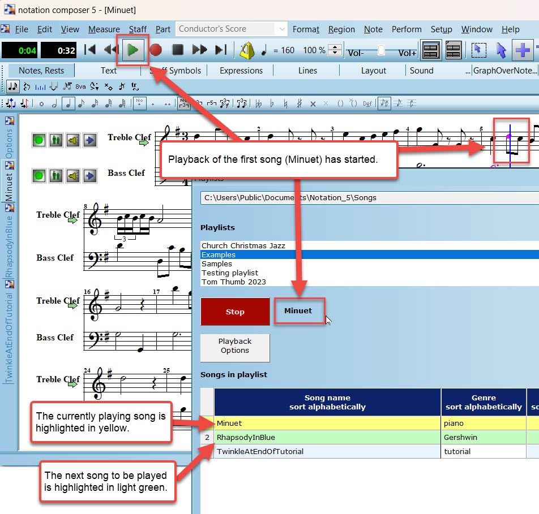Image resolution: width=539 pixels, height=514 pixels.
Task: Click the tempo percent stepper arrows
Action: pyautogui.click(x=335, y=50)
